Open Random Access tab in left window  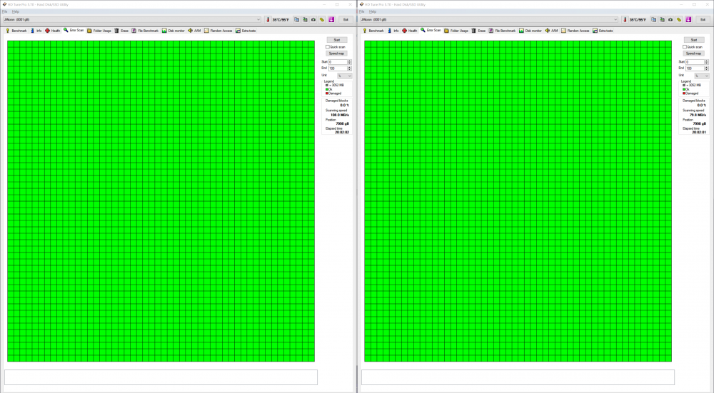pos(218,31)
